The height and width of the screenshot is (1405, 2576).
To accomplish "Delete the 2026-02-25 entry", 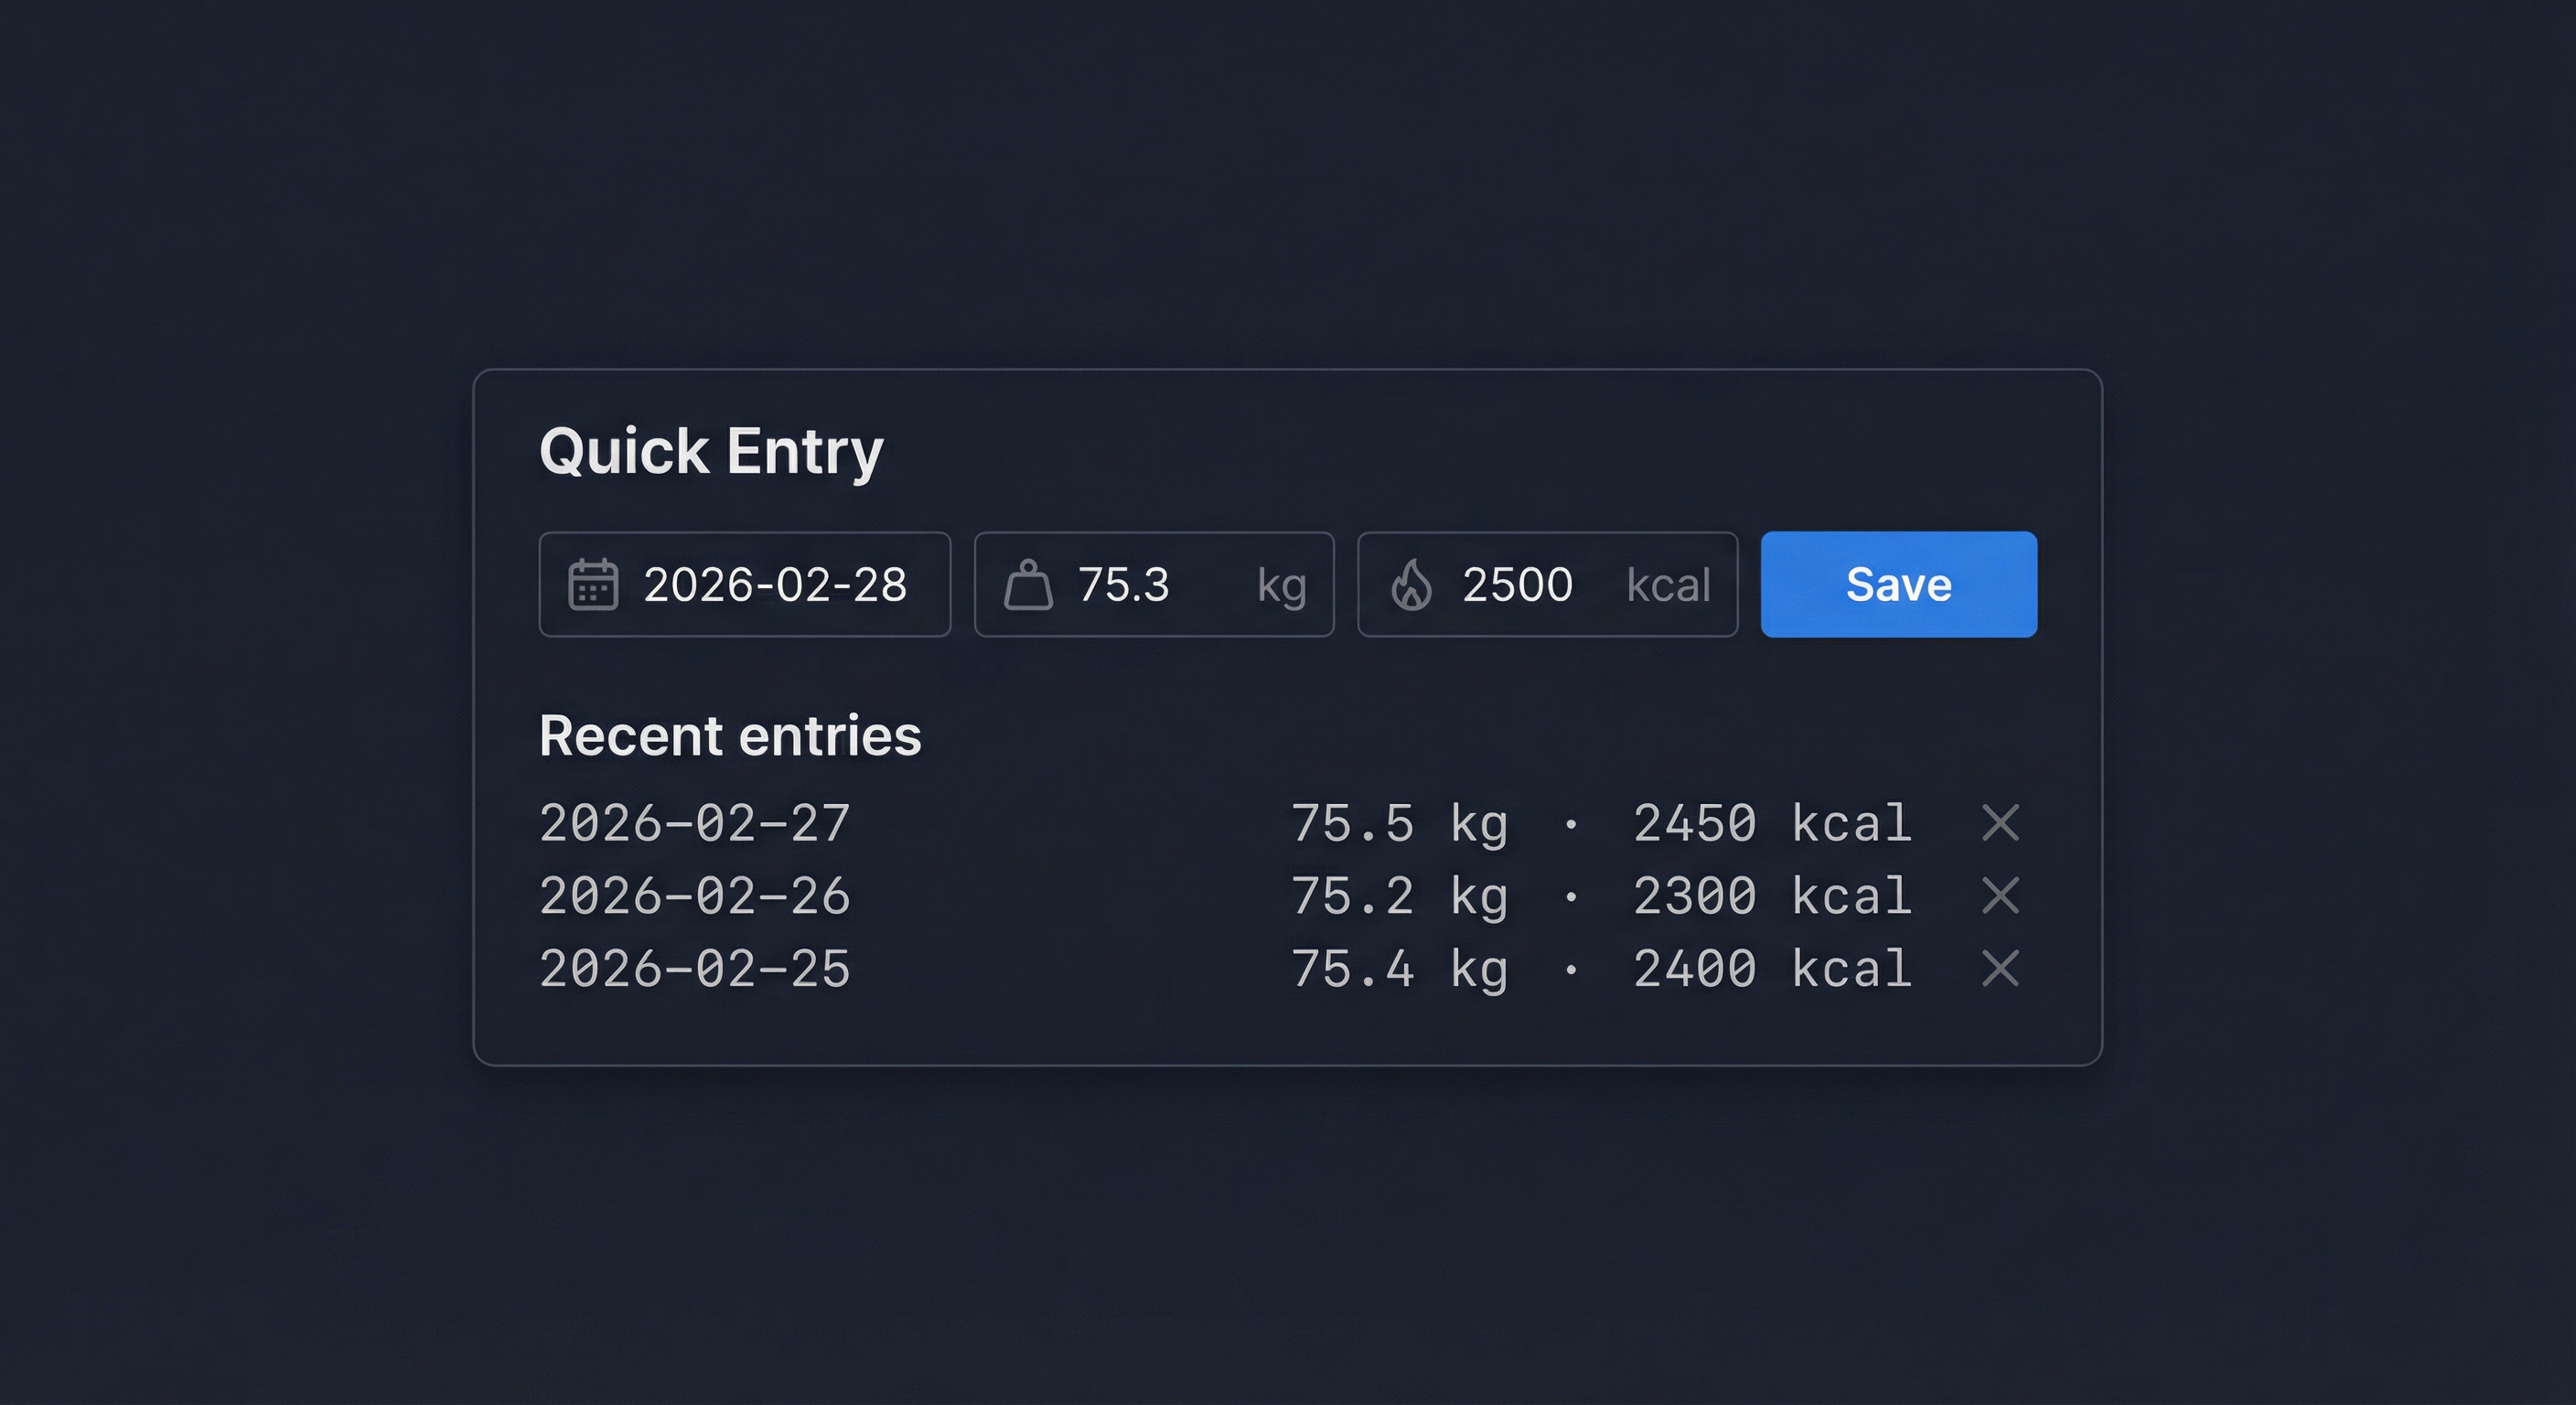I will (x=2000, y=968).
